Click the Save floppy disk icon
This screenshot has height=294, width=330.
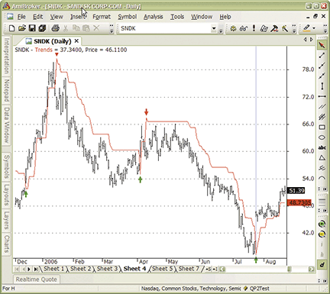click(x=32, y=28)
